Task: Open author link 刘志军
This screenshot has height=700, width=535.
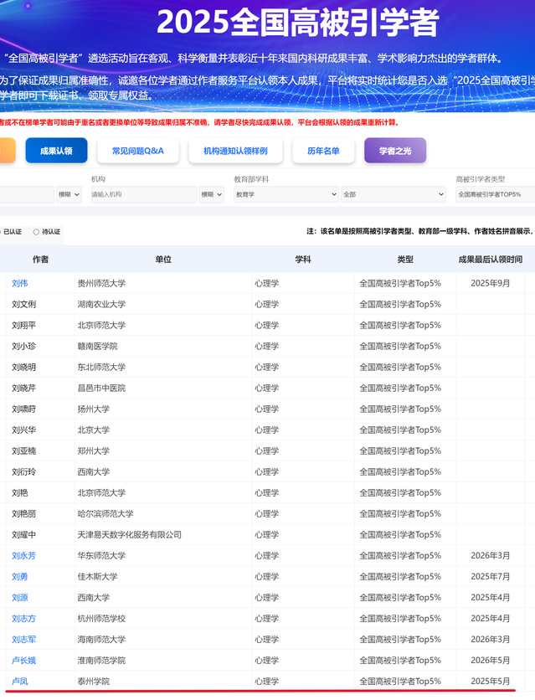Action: [x=23, y=639]
